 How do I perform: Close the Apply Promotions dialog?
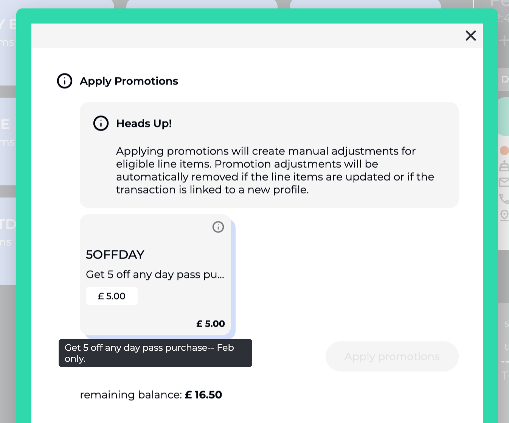click(470, 36)
